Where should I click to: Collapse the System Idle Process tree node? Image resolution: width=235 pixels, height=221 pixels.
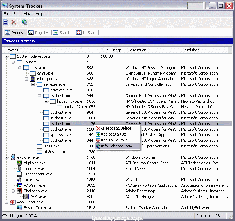[6, 57]
